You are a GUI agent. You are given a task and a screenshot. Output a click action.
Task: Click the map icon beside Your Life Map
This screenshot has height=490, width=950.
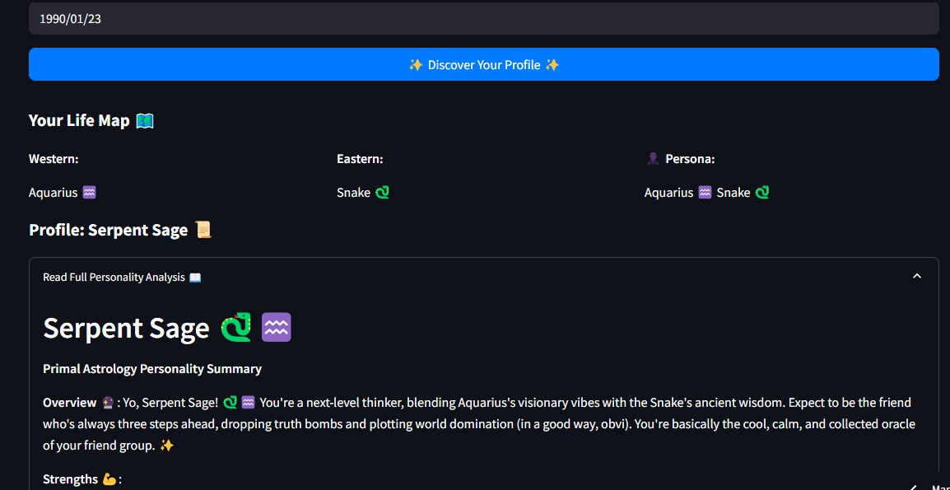click(x=145, y=121)
